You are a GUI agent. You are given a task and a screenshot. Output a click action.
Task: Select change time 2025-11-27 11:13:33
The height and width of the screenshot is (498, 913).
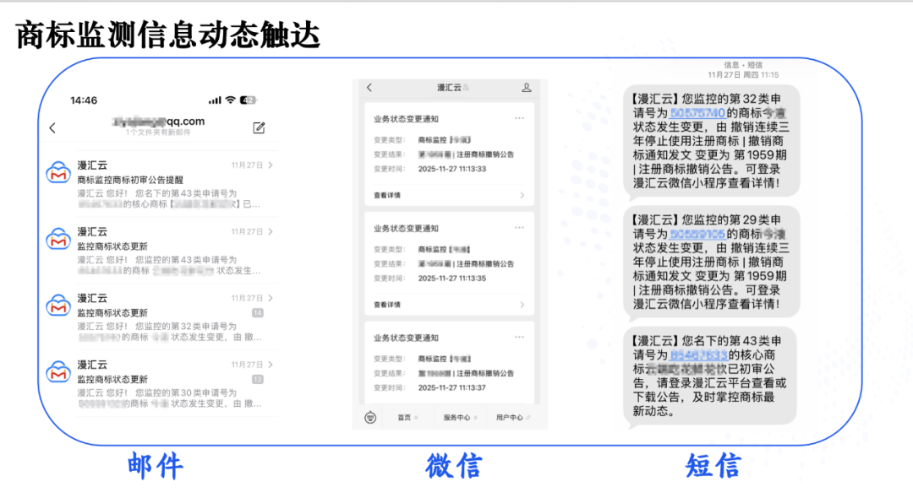point(451,169)
